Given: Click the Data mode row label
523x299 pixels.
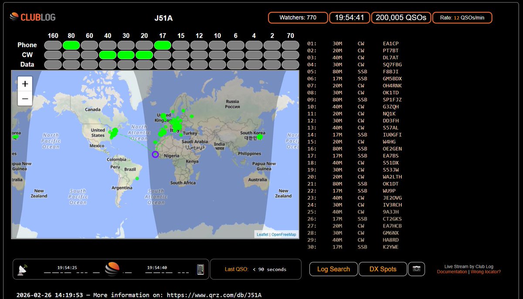Looking at the screenshot, I should 27,65.
